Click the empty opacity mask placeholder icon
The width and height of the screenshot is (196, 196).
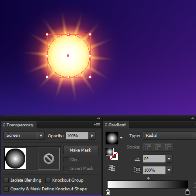pos(49,159)
